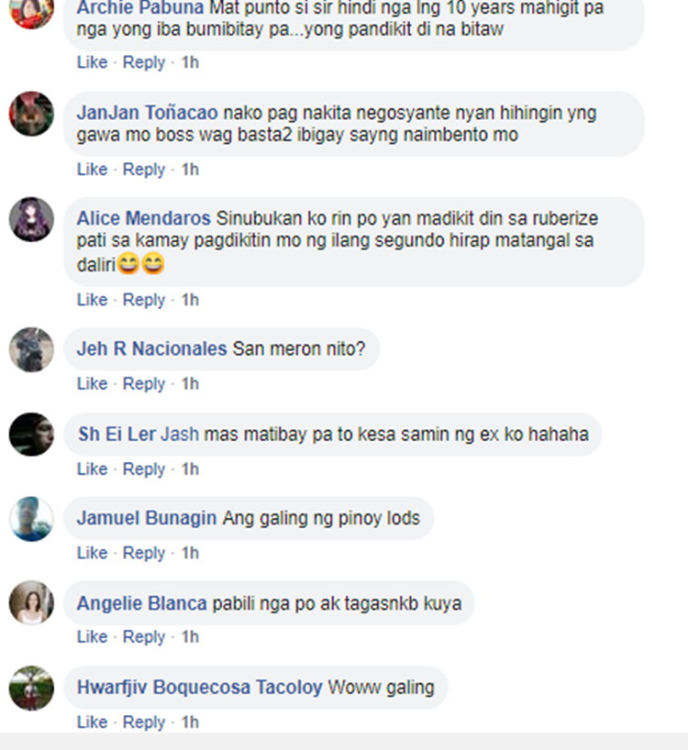Open Archie Pabuna's avatar at top
The image size is (688, 750).
pos(31,12)
